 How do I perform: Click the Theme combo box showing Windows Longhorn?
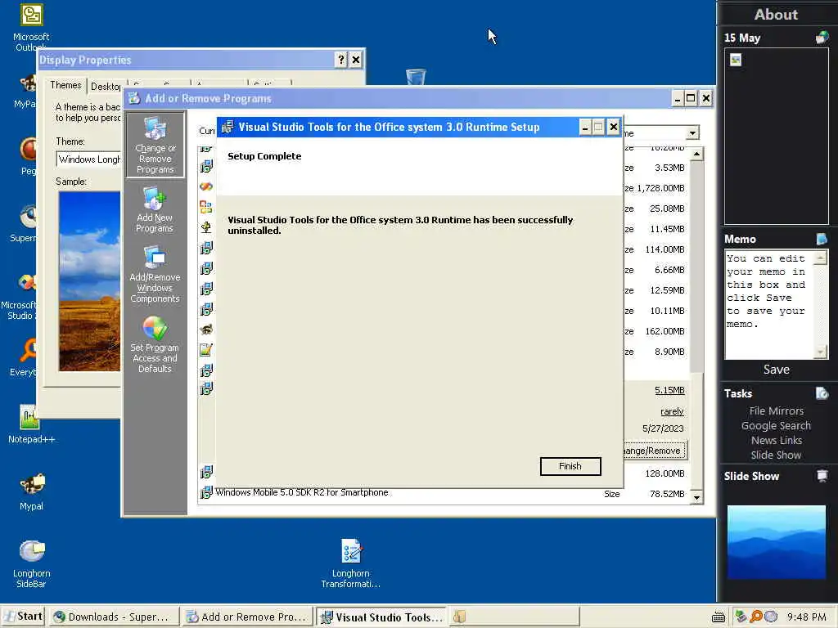(x=88, y=159)
